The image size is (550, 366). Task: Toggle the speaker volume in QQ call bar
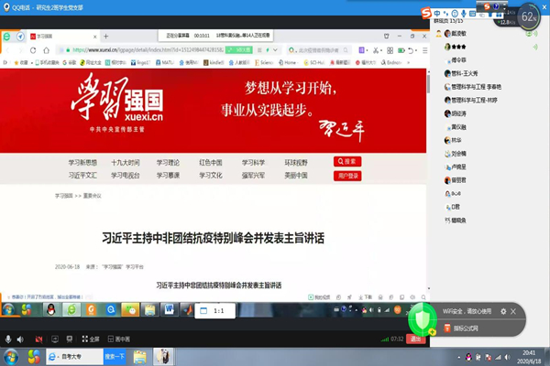[x=20, y=339]
